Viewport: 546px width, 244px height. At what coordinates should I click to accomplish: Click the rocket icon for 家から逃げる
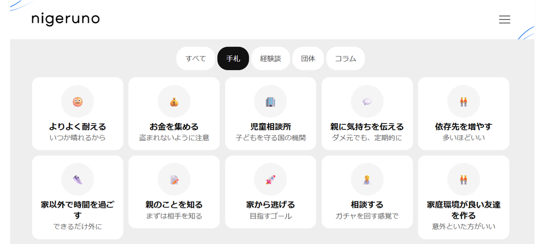[270, 180]
